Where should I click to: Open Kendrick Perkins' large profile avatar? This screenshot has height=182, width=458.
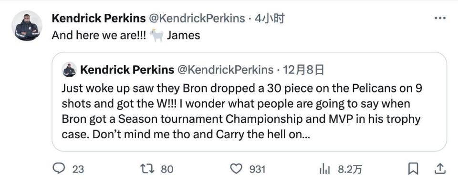27,26
